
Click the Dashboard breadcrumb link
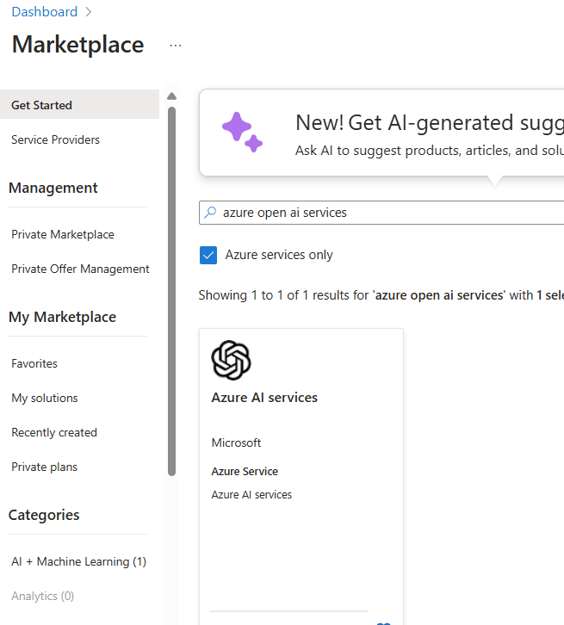[44, 12]
